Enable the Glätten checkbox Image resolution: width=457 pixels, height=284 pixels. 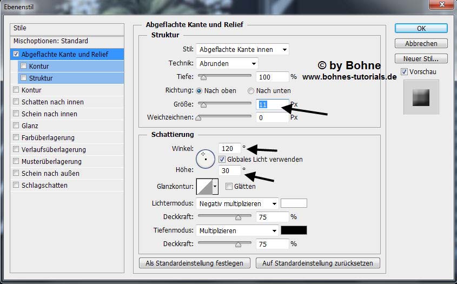click(229, 186)
